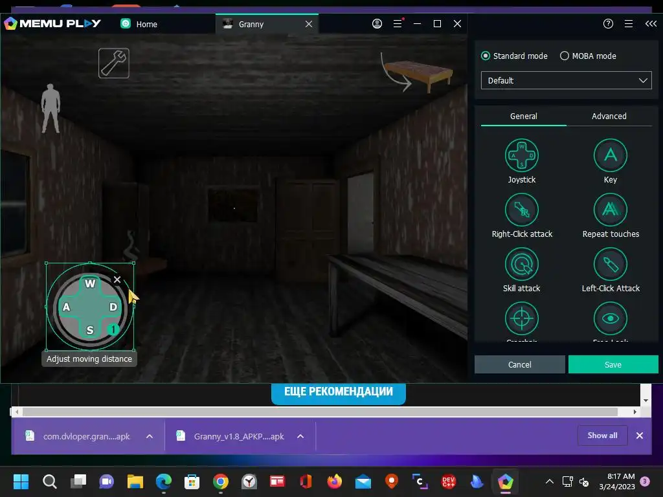Open MEmu main hamburger menu
The width and height of the screenshot is (663, 497).
tap(398, 24)
